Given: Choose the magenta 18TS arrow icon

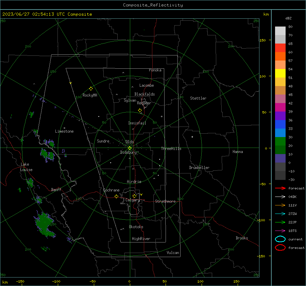Looking at the screenshot, I should click(x=280, y=231).
